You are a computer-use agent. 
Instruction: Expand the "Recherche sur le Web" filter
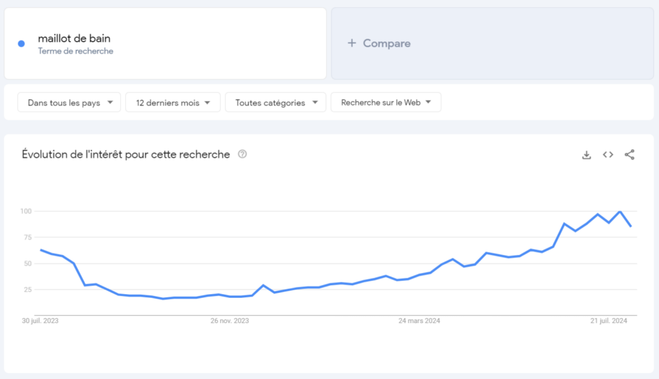(x=385, y=102)
